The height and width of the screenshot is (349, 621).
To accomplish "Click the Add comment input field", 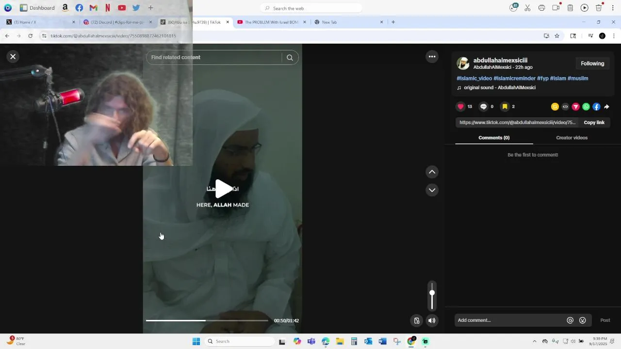I will [x=509, y=320].
